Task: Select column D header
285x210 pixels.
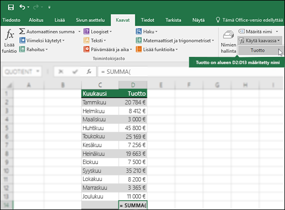Action: (x=133, y=85)
